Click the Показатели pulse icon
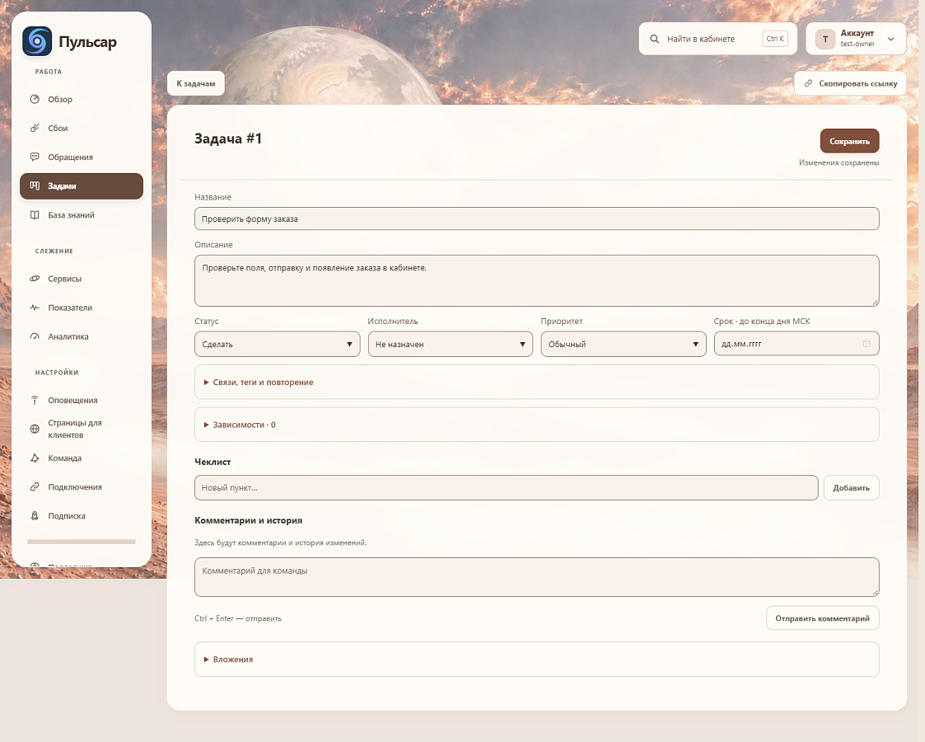 tap(35, 308)
